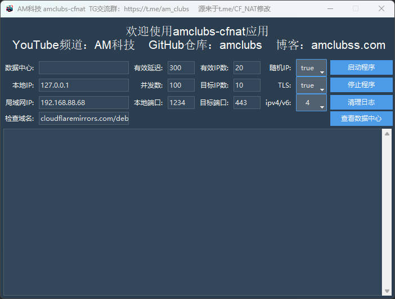Viewport: 395px width, 299px height.
Task: Open the ipv4/v6 selection dropdown
Action: 311,103
